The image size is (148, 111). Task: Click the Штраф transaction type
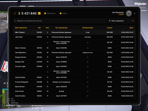[x=61, y=91]
